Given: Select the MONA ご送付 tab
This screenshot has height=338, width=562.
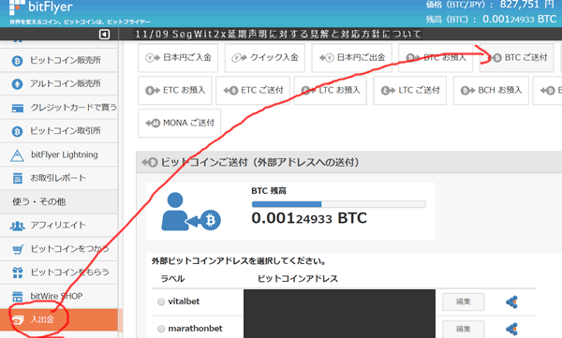Looking at the screenshot, I should click(x=179, y=124).
